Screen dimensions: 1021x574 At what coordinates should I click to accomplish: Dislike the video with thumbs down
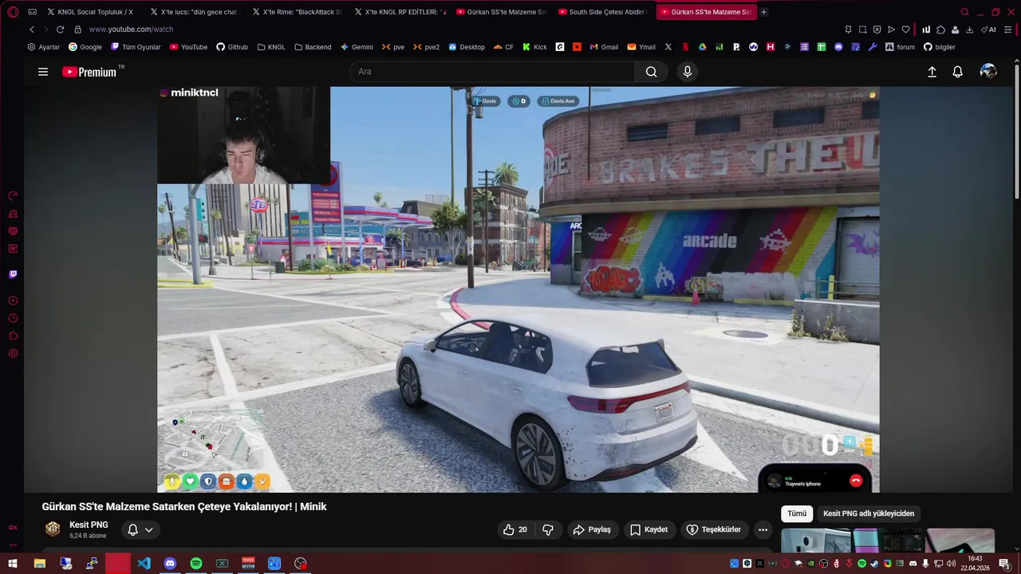coord(548,529)
